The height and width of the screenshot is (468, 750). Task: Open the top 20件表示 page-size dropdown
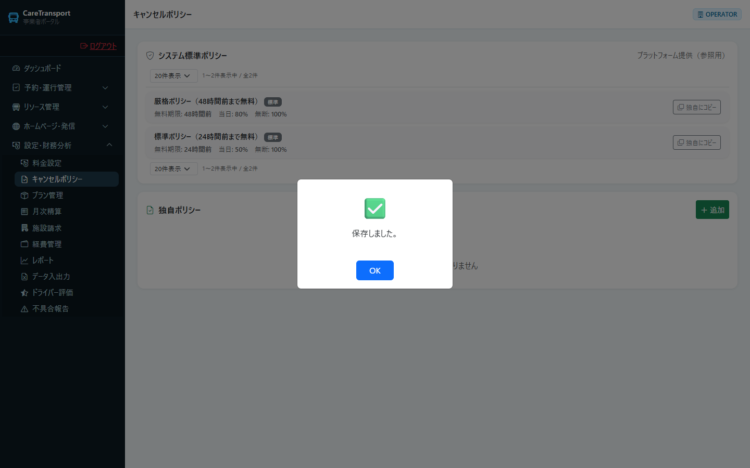point(174,75)
